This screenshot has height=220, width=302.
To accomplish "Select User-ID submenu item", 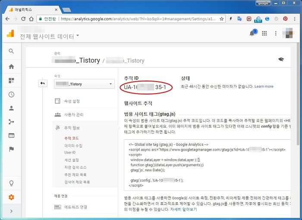I will tap(70, 153).
